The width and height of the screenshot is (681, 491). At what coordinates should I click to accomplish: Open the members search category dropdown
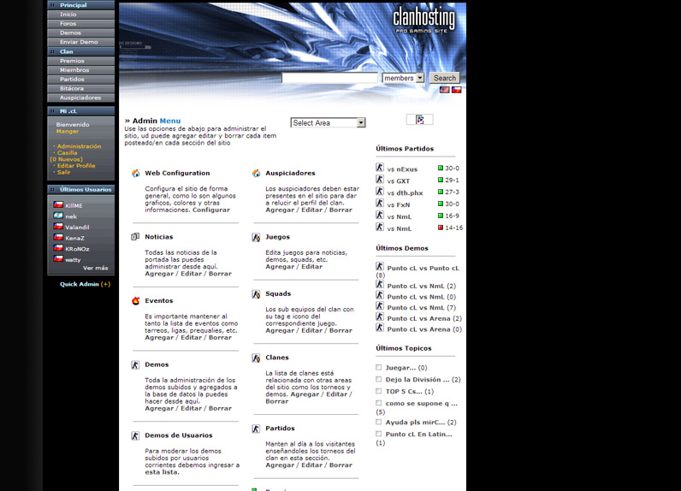click(x=403, y=78)
